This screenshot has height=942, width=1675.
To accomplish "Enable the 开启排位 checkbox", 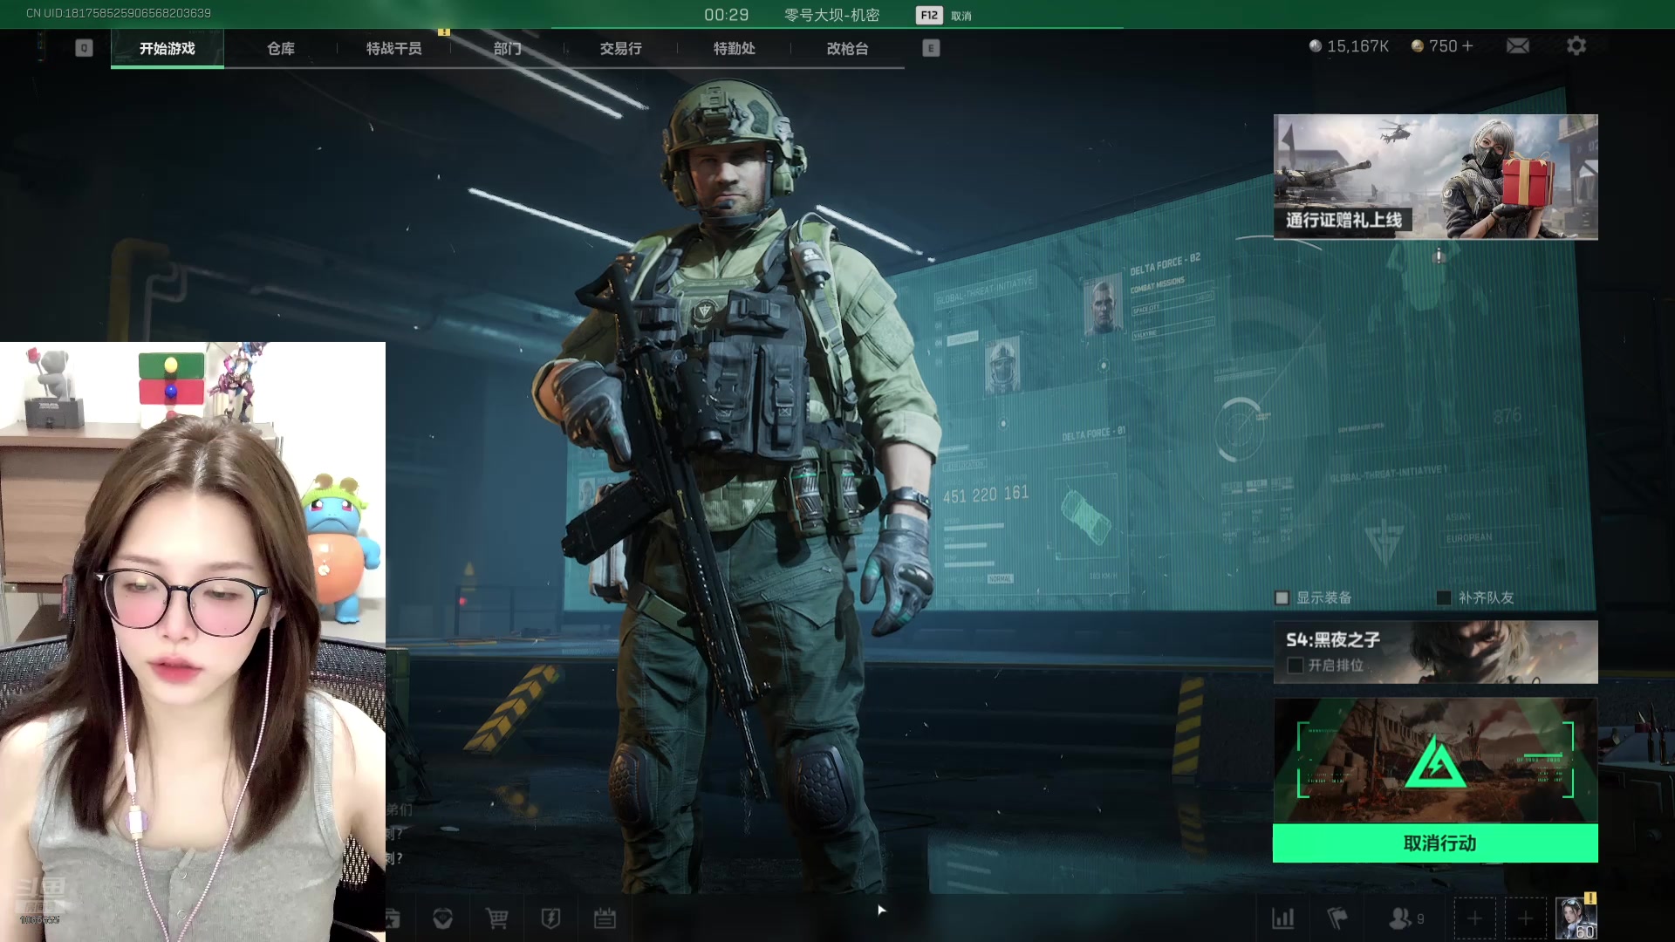I will pyautogui.click(x=1296, y=666).
